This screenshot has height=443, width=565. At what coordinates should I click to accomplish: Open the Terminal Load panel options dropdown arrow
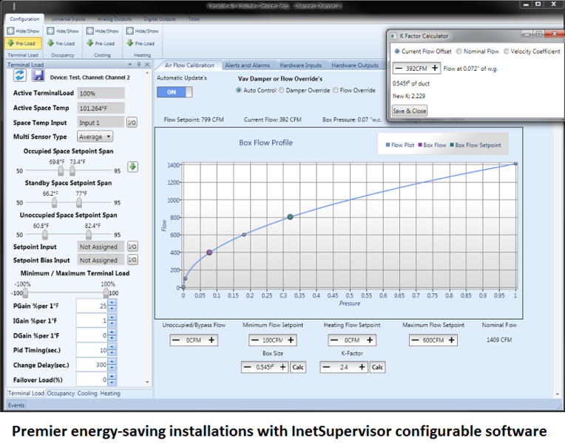129,65
